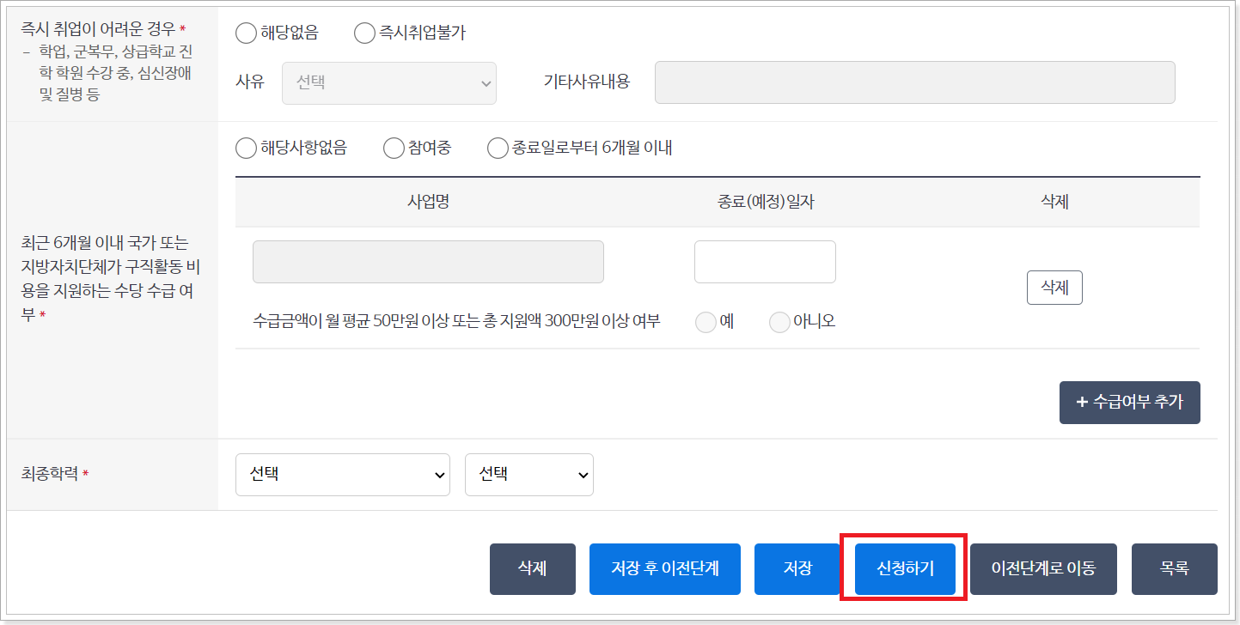Choose 즉시취업불가 option

click(x=363, y=33)
